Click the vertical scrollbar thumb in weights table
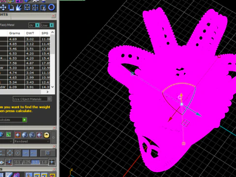Viewport: 236px width, 177px height. [x=53, y=45]
